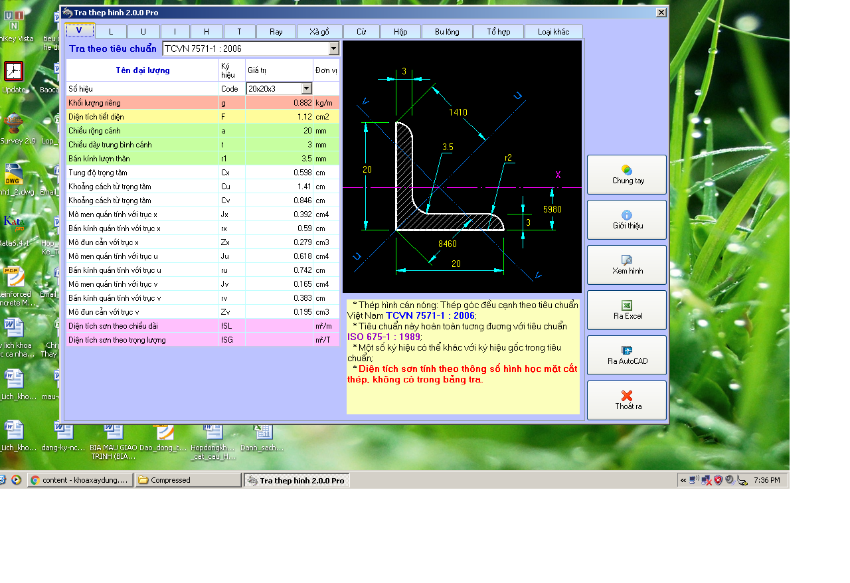Click the volume speaker tray icon
The height and width of the screenshot is (583, 850).
click(729, 480)
